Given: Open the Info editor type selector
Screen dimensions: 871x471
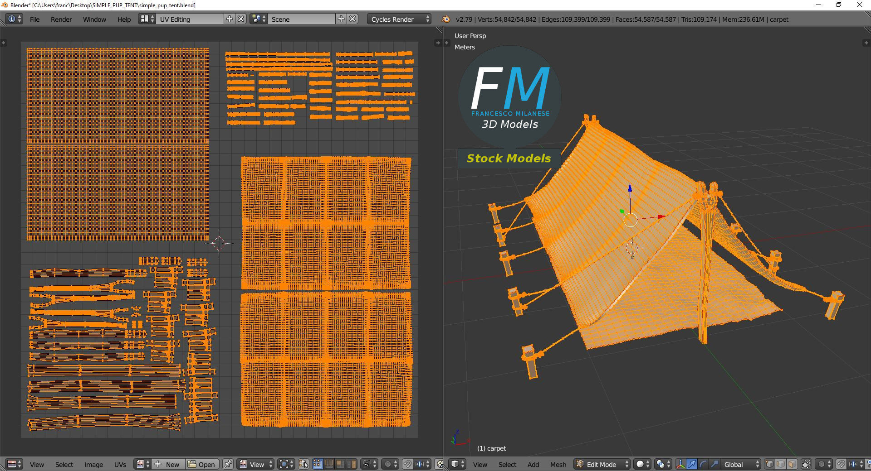Looking at the screenshot, I should coord(14,19).
